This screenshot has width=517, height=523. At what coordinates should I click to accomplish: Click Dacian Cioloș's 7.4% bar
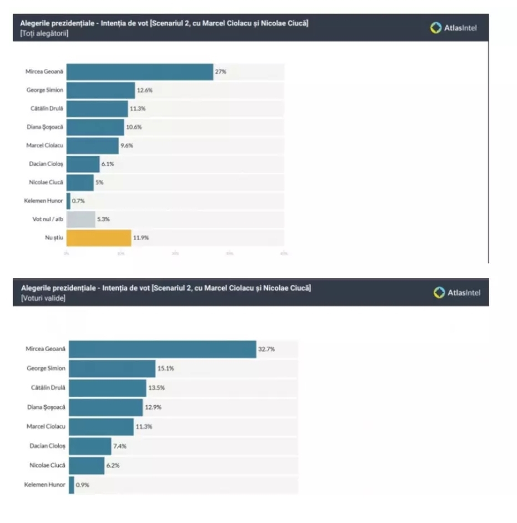91,446
